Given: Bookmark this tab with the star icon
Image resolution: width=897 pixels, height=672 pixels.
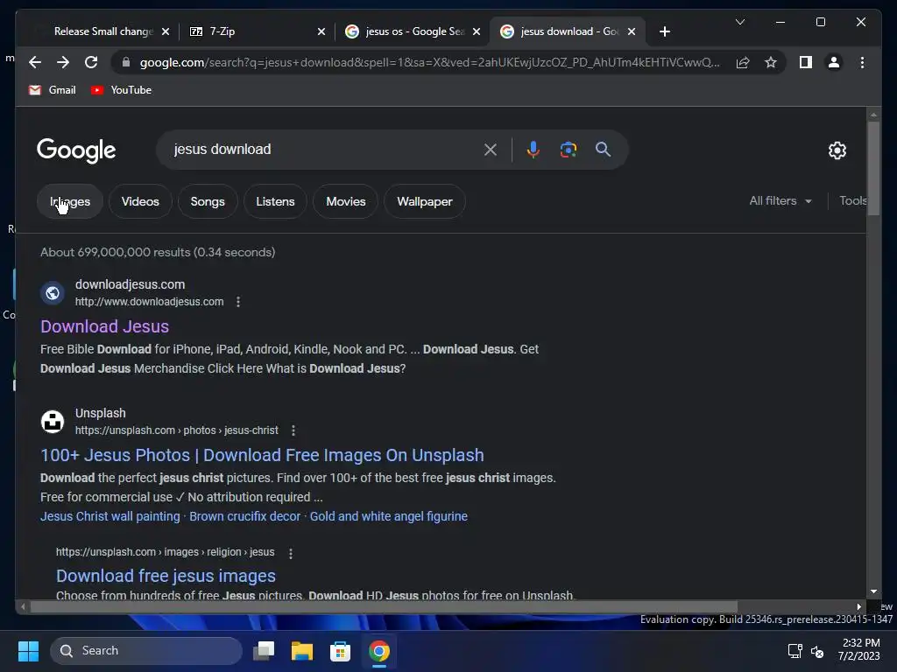Looking at the screenshot, I should tap(771, 62).
